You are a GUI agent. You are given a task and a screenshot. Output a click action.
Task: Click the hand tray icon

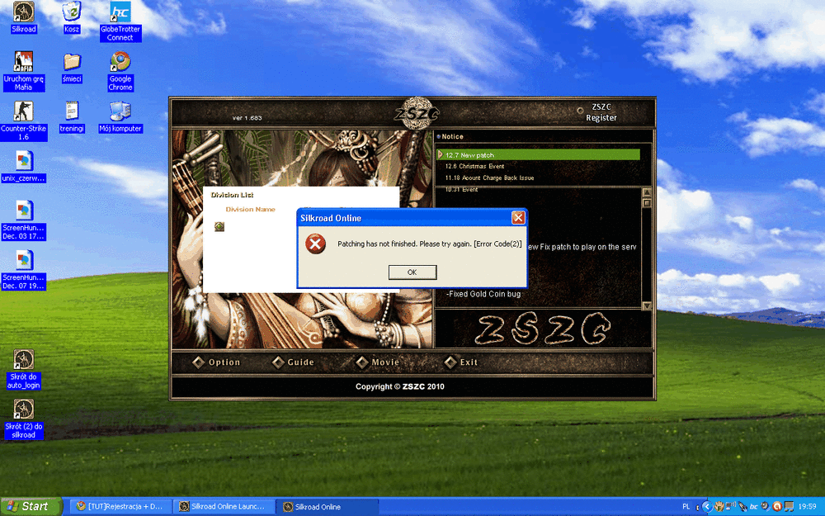[x=719, y=507]
